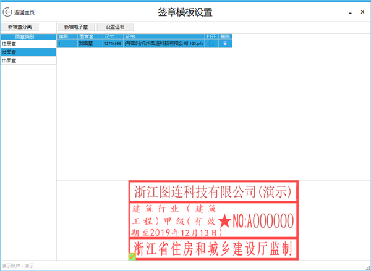Image resolution: width=371 pixels, height=271 pixels.
Task: Click 发图章 name cell in table
Action: click(x=90, y=43)
